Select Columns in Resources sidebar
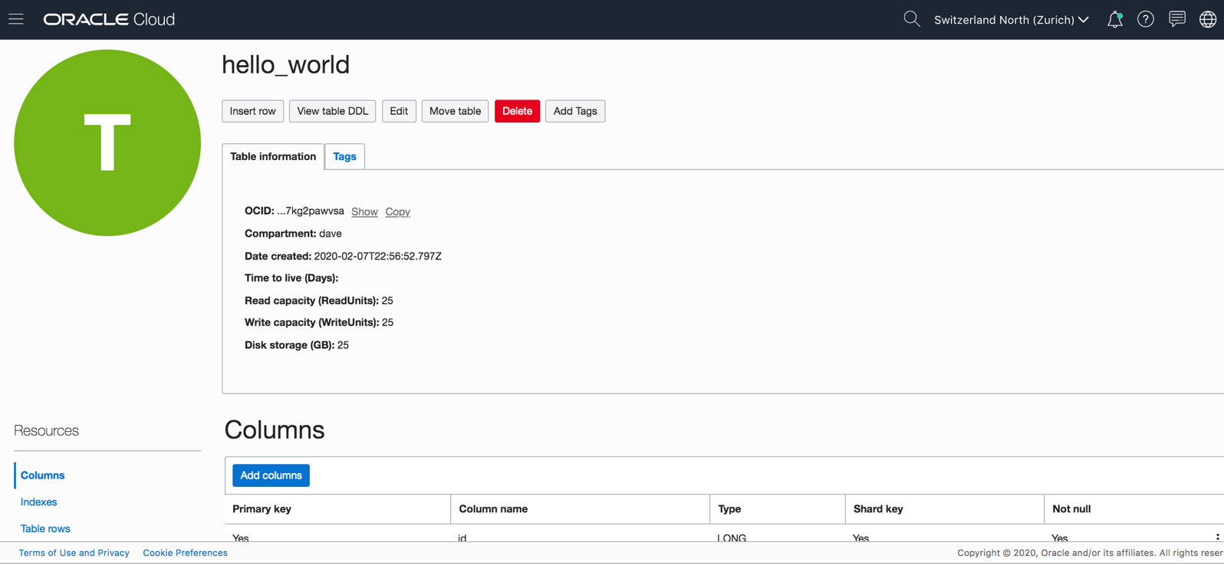Image resolution: width=1224 pixels, height=565 pixels. [43, 475]
